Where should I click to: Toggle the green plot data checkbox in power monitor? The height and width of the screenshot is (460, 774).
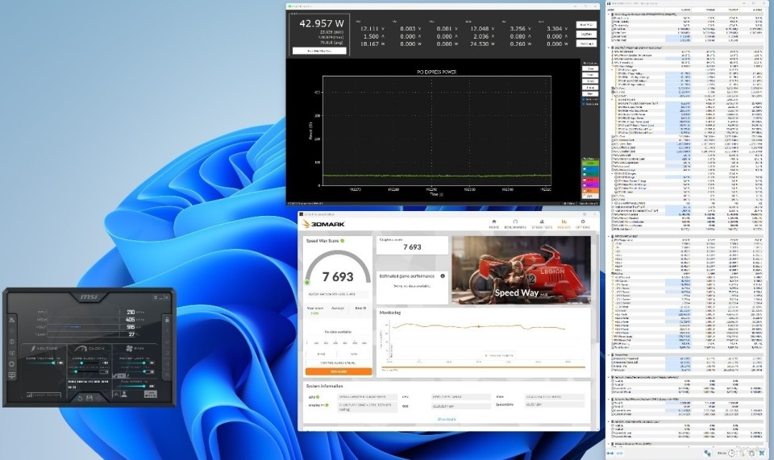(x=585, y=164)
